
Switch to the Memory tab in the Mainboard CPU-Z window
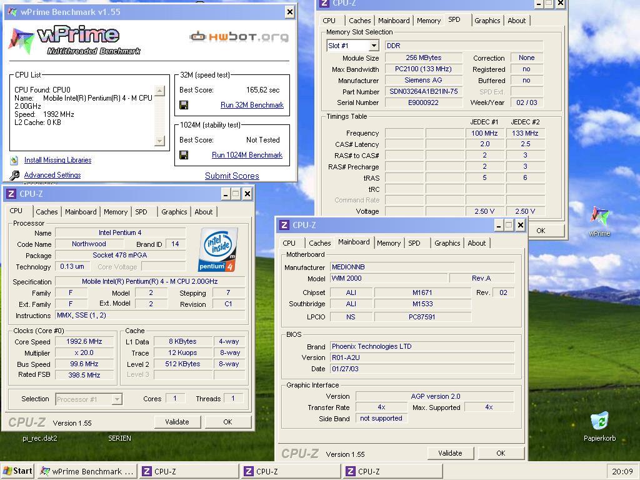coord(389,243)
